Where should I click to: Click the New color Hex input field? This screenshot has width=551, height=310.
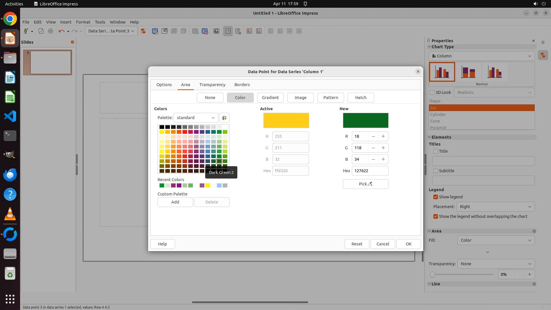370,171
